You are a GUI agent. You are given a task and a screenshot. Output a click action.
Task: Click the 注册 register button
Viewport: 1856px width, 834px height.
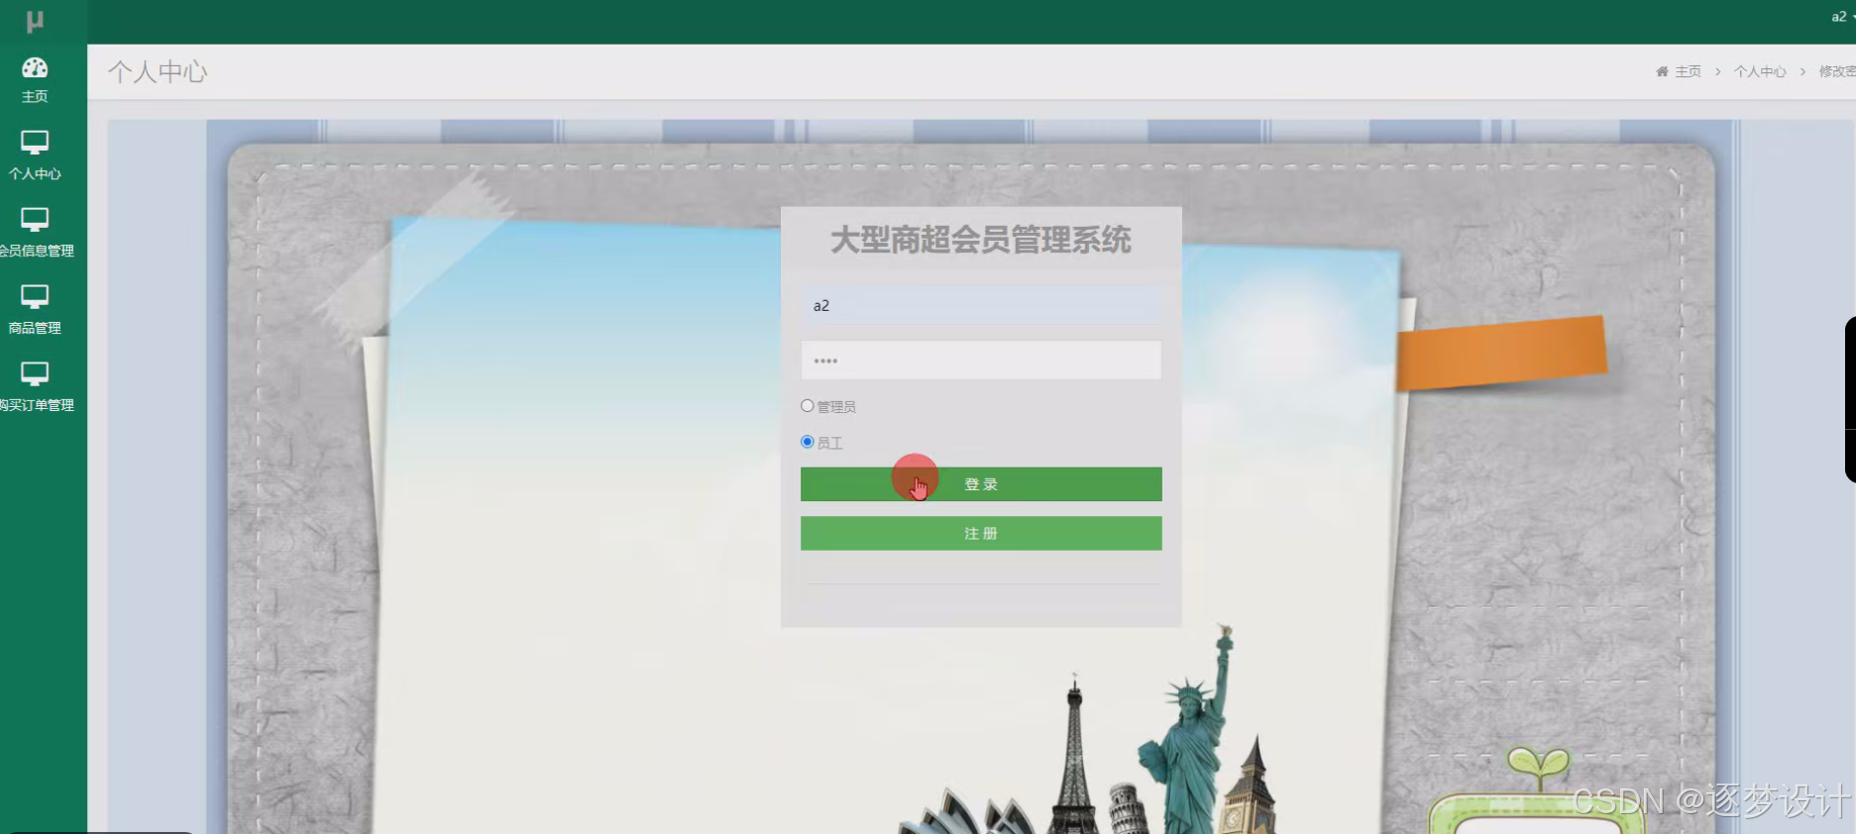[981, 533]
